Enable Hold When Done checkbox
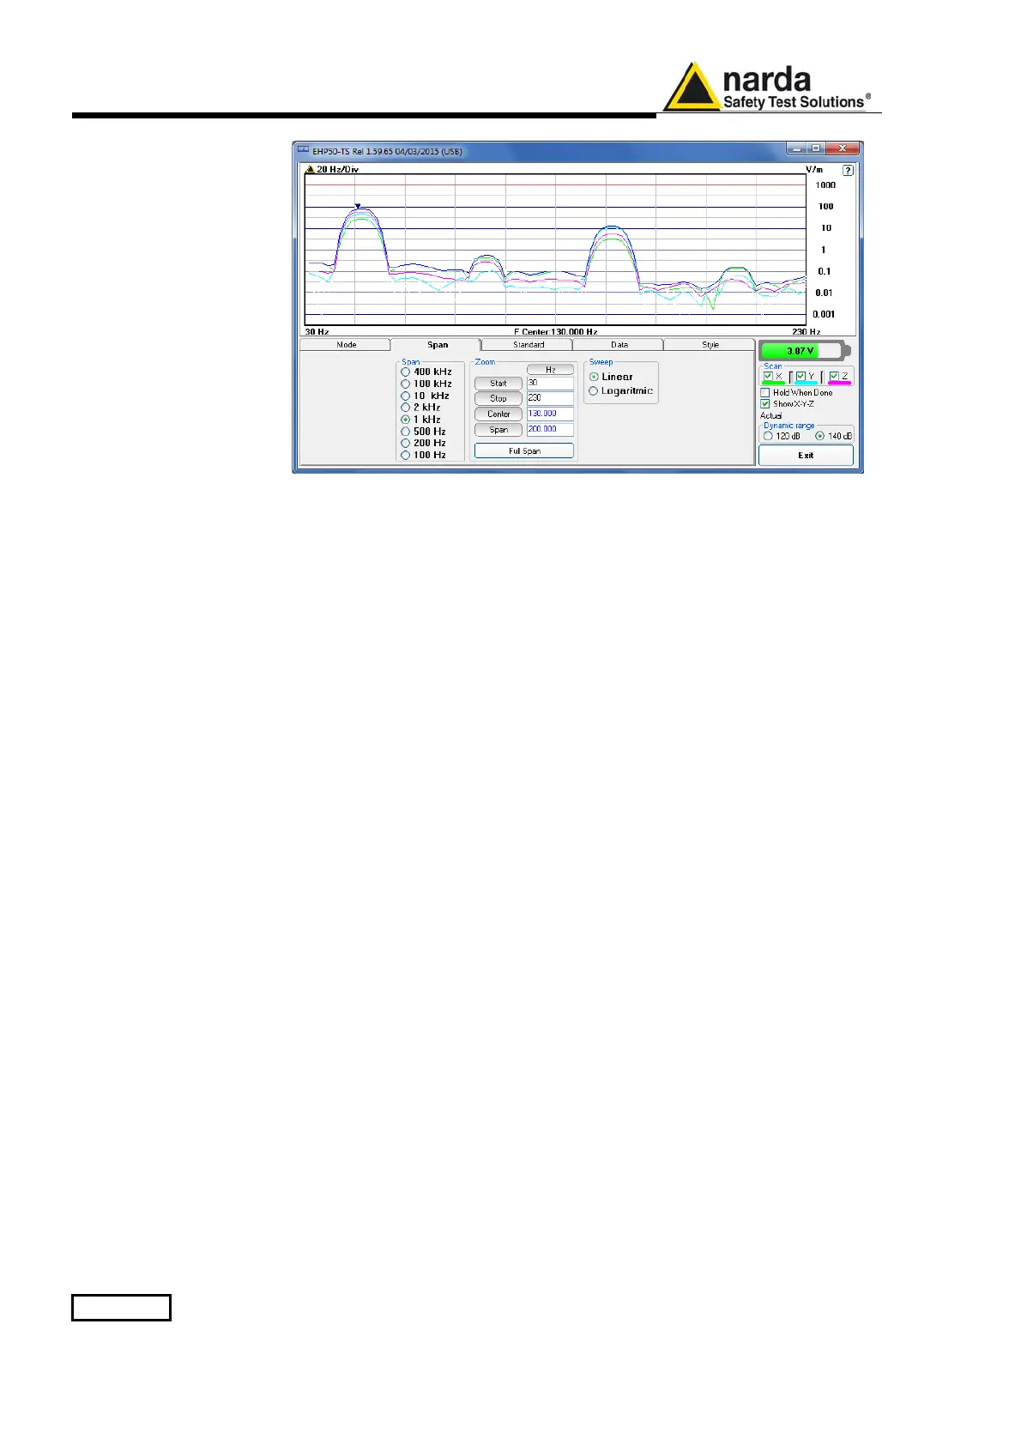Viewport: 1021px width, 1445px height. (x=765, y=393)
